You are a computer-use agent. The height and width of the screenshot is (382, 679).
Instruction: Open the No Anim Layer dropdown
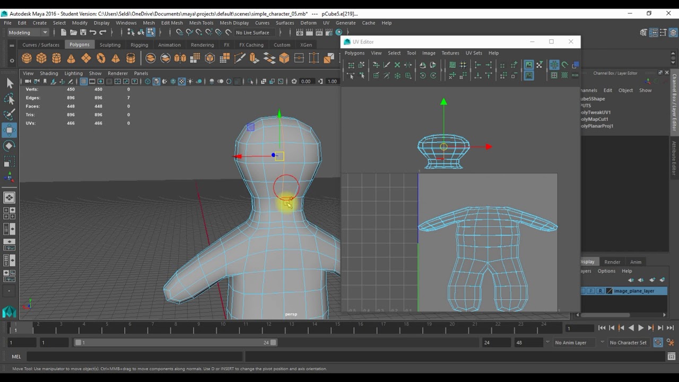[x=574, y=342]
